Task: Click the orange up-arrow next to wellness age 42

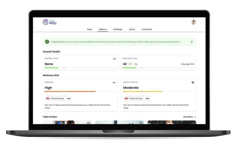Action: point(130,64)
